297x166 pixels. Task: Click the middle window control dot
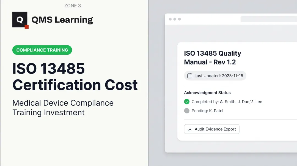point(175,19)
